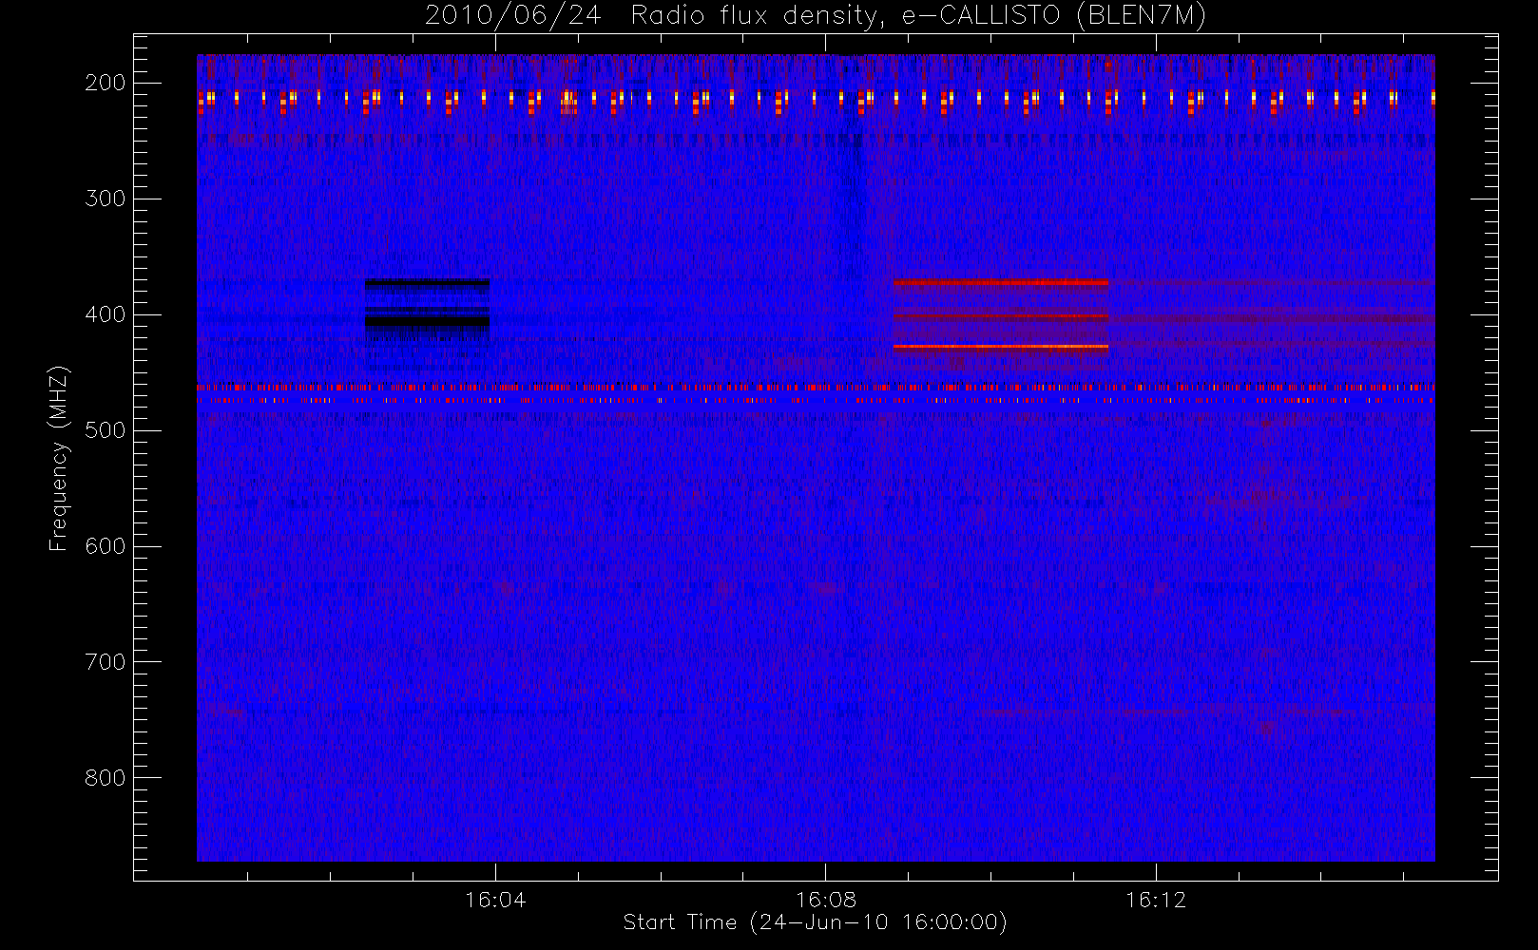1538x950 pixels.
Task: Click the 600 frequency tick label
Action: 106,546
